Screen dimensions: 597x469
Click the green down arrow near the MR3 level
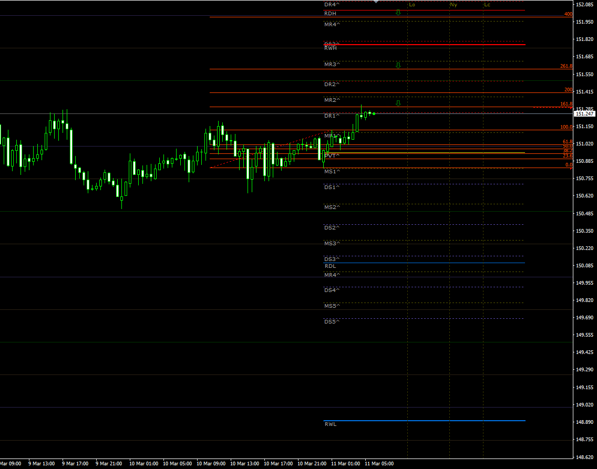coord(398,65)
